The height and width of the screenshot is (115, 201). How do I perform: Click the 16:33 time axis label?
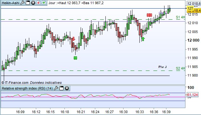(x=140, y=112)
